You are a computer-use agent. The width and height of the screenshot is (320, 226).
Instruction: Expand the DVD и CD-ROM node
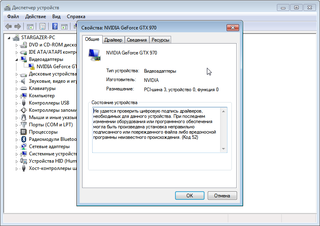[x=17, y=45]
